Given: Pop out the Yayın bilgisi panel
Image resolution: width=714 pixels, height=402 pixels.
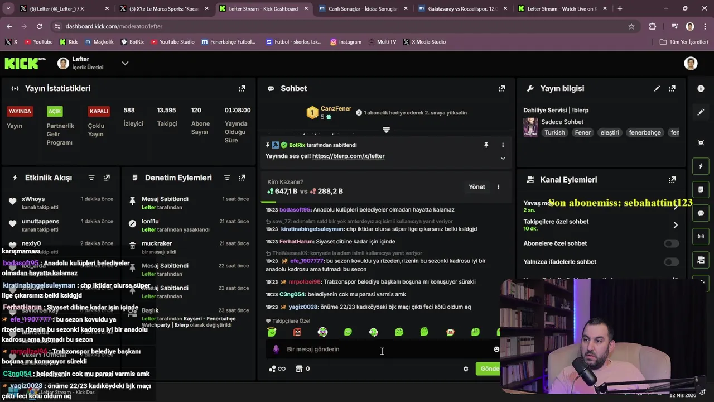Looking at the screenshot, I should point(672,88).
